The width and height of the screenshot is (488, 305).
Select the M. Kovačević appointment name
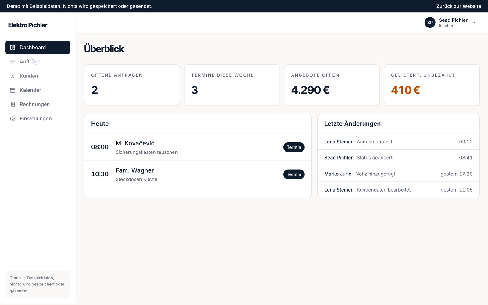click(x=135, y=143)
